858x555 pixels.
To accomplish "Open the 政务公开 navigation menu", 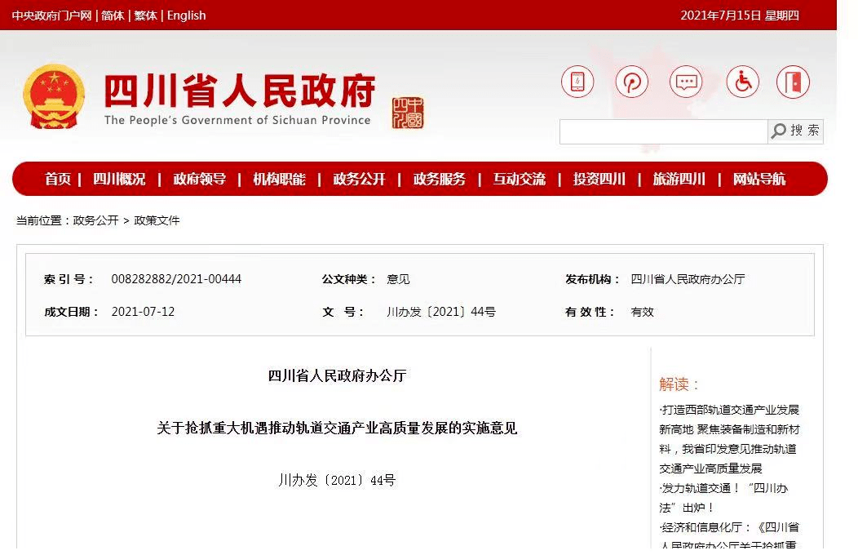I will [359, 180].
